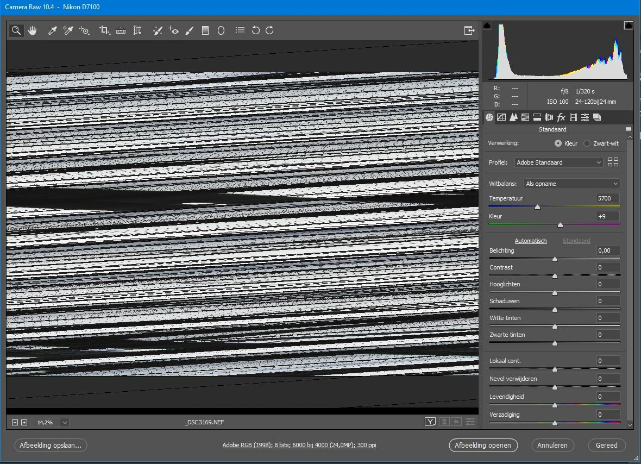Toggle highlight clipping warning in histogram
Image resolution: width=641 pixels, height=464 pixels.
629,26
